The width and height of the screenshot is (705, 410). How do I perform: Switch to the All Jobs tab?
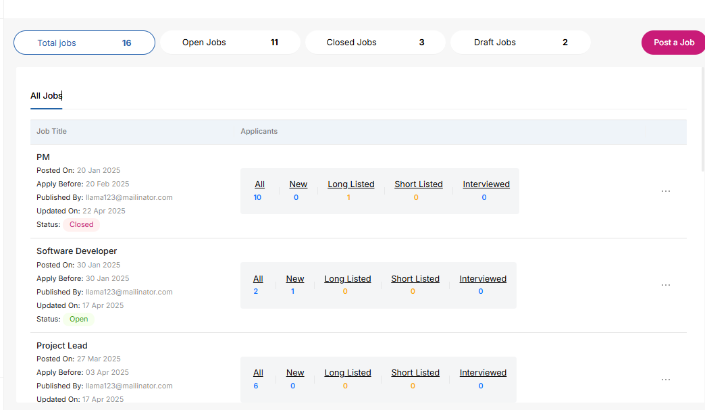46,96
